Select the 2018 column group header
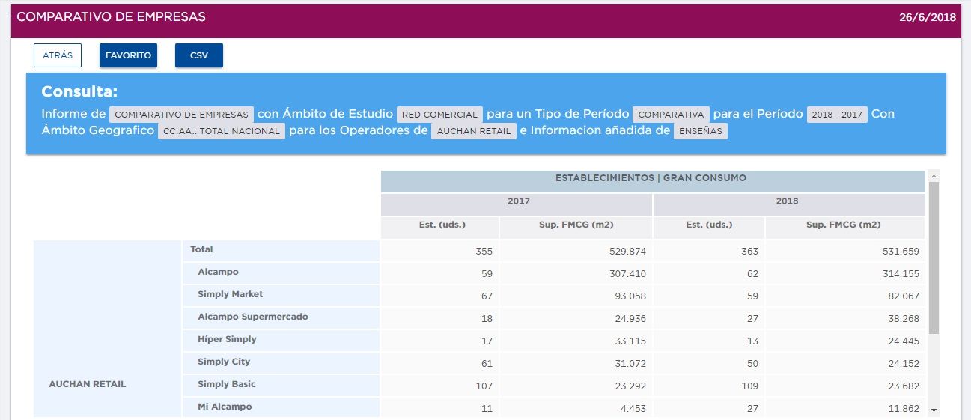This screenshot has height=420, width=971. [x=789, y=204]
